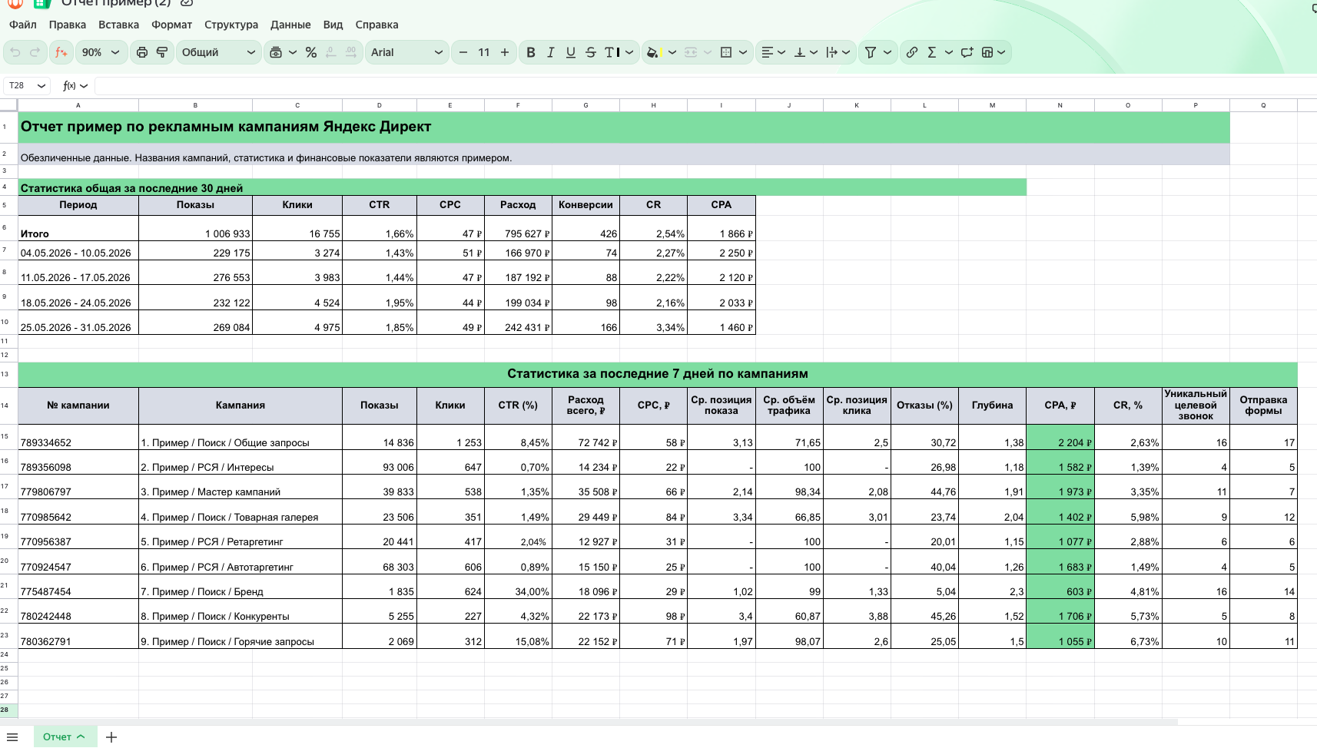The image size is (1317, 748).
Task: Click the Filter funnel icon
Action: [871, 52]
